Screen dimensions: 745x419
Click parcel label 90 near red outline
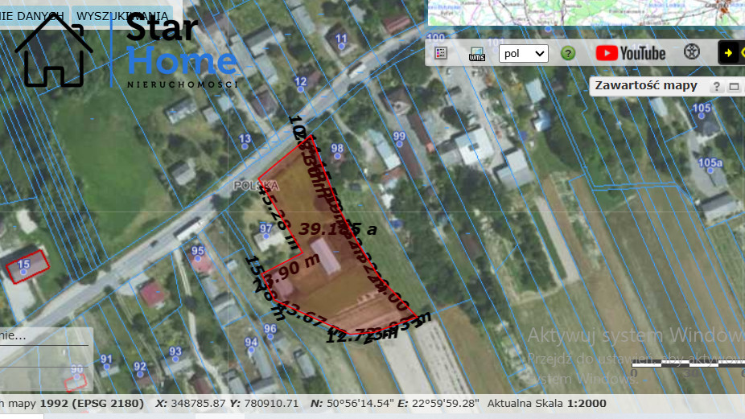(x=77, y=369)
